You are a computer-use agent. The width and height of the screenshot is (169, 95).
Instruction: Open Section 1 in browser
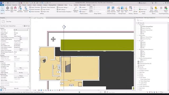coord(144,60)
